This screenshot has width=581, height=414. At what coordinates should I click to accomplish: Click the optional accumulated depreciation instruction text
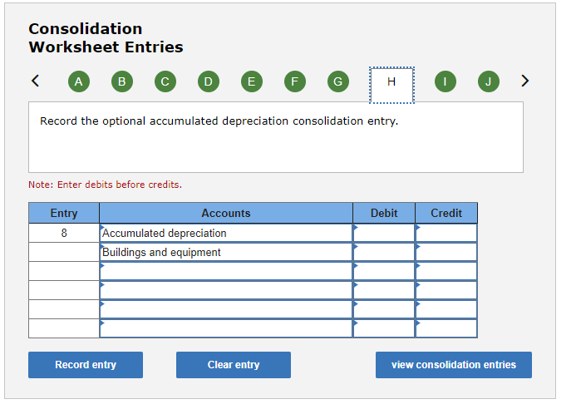pos(219,121)
